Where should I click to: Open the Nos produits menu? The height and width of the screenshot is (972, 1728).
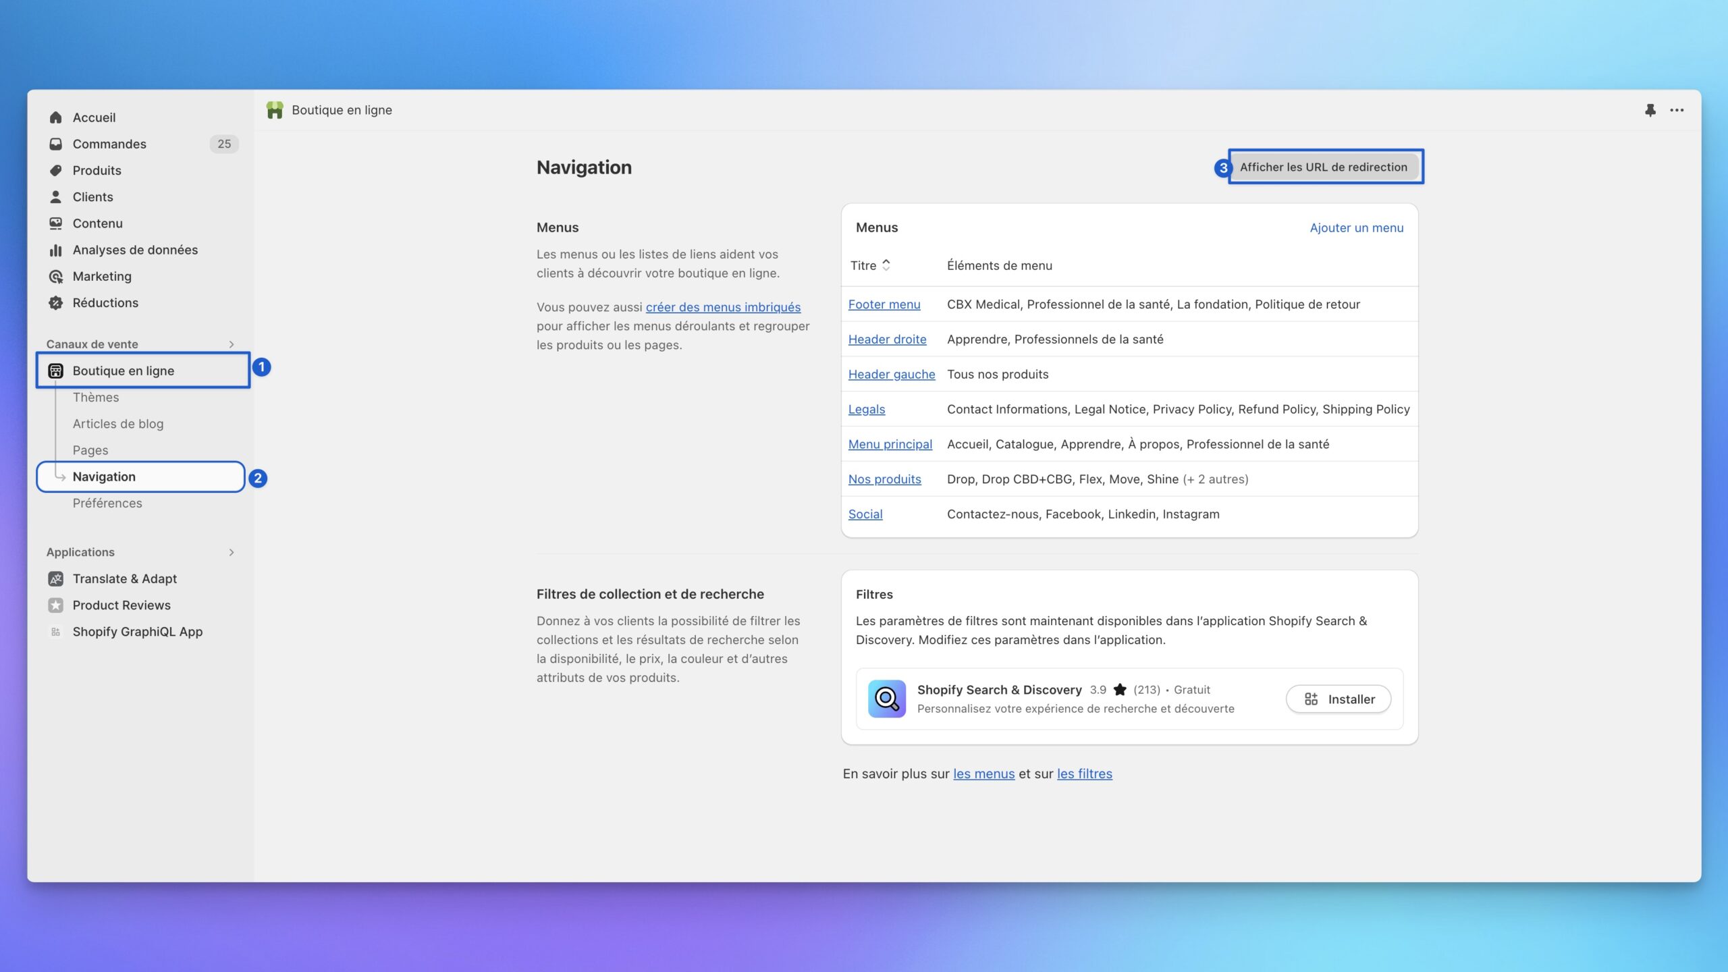(x=885, y=479)
